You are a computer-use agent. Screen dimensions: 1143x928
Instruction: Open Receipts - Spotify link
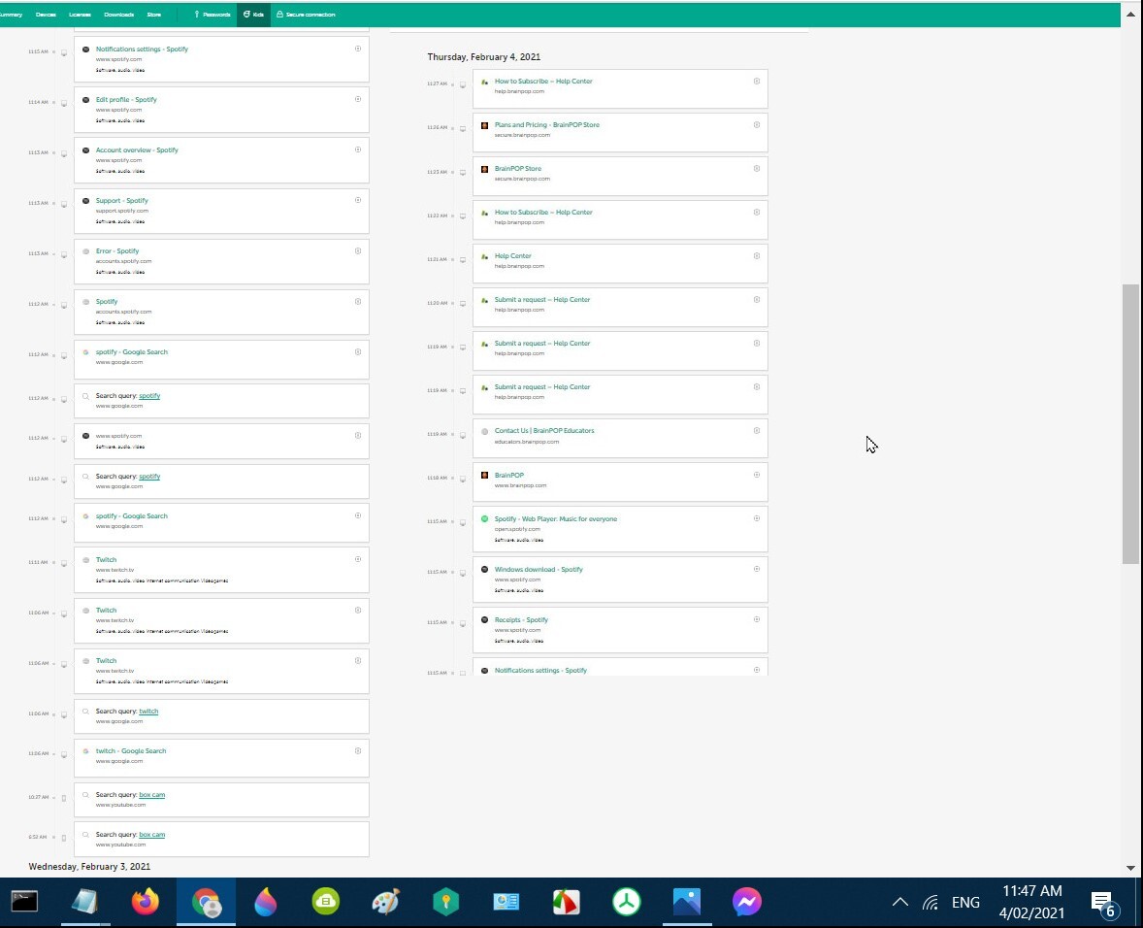521,619
